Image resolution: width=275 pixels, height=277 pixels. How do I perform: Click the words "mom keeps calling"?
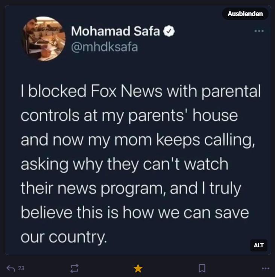184,140
